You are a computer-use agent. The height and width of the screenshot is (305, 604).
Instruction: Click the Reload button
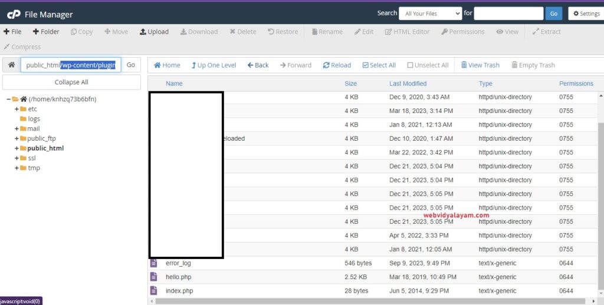(x=337, y=65)
